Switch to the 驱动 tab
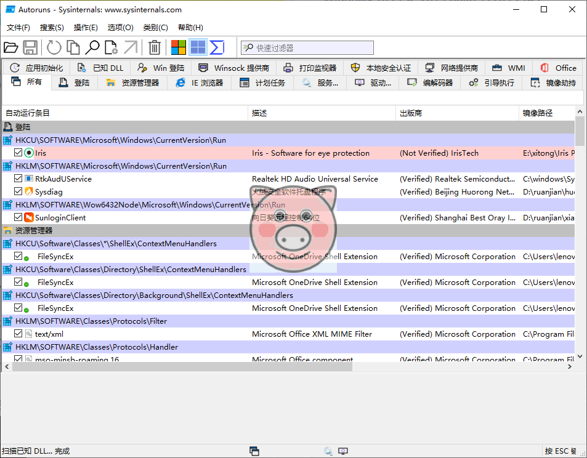 [373, 82]
